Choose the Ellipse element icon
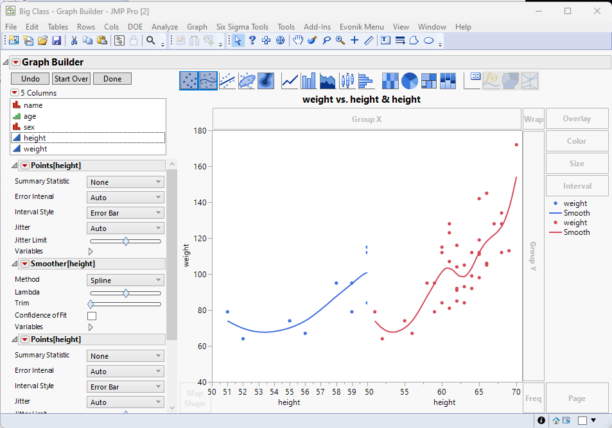 pos(247,81)
